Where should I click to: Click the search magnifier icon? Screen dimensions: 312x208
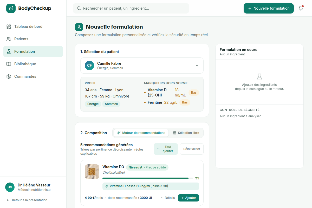79,8
